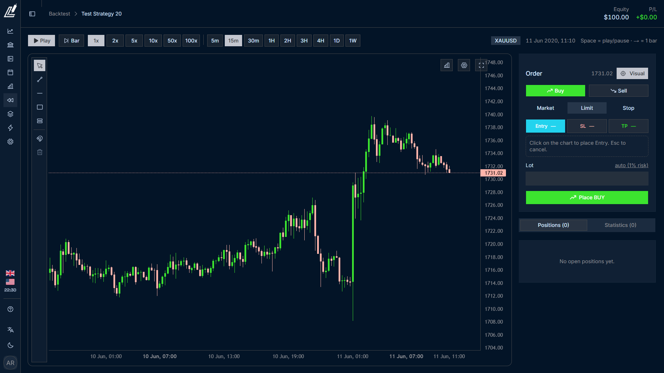Select the Buy order side

pos(555,91)
